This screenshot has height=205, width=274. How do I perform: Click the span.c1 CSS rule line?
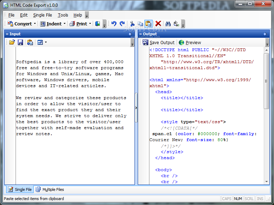point(204,134)
